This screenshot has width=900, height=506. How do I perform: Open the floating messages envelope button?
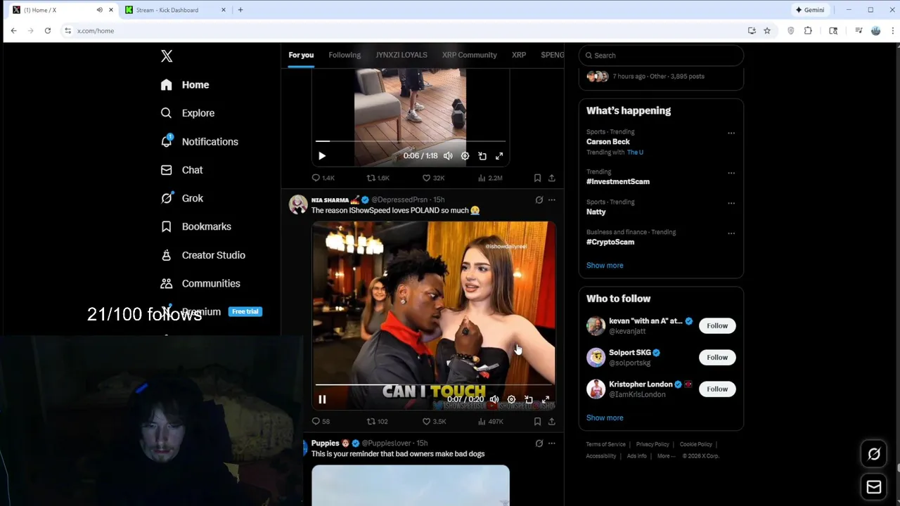(x=874, y=487)
